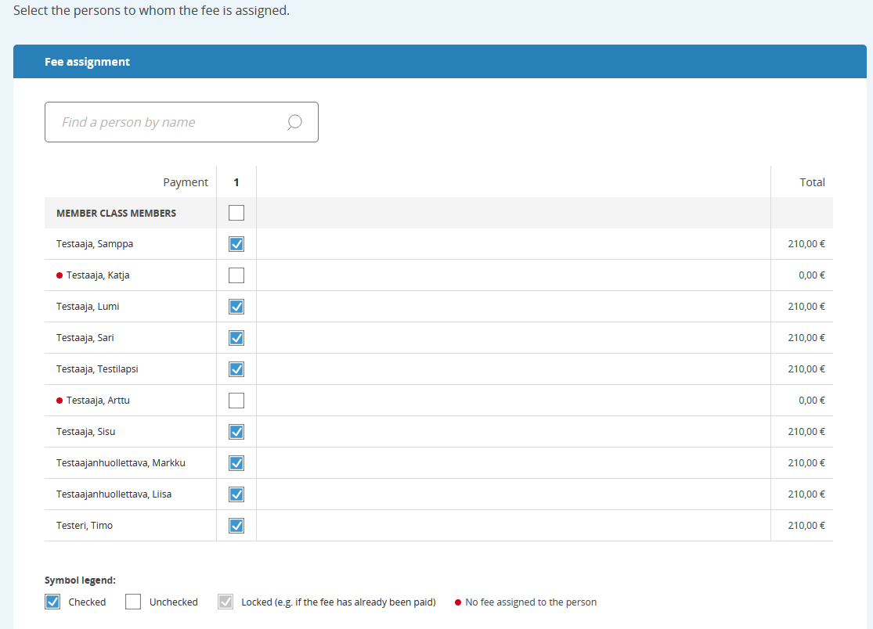Screen dimensions: 873x629
Task: Focus the Find a person by name field
Action: click(x=182, y=122)
